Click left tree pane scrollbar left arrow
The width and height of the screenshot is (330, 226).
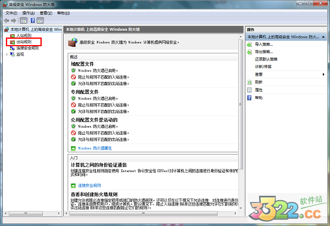click(x=5, y=213)
